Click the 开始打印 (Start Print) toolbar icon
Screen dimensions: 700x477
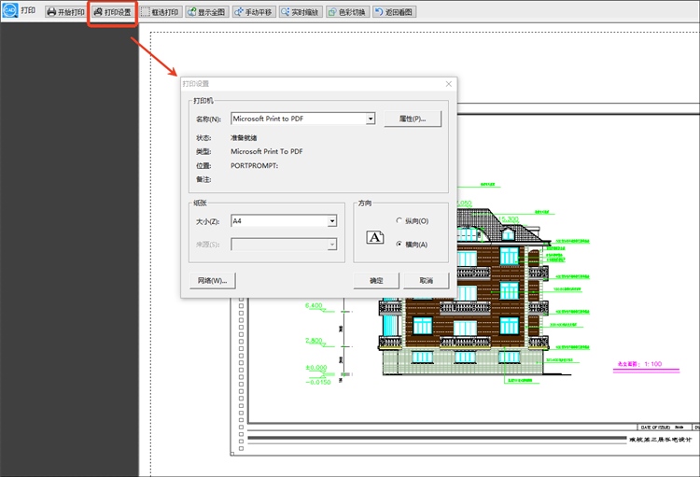tap(63, 12)
